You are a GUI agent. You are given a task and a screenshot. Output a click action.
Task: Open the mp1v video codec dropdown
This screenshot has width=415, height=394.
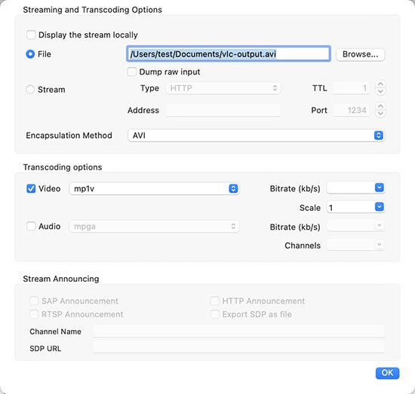tap(154, 188)
